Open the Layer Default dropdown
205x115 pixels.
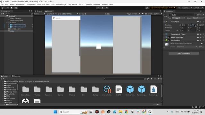click(x=198, y=18)
